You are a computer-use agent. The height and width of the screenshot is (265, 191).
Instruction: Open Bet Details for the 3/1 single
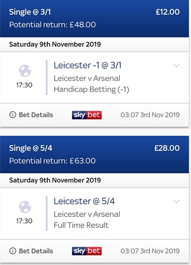(x=31, y=115)
